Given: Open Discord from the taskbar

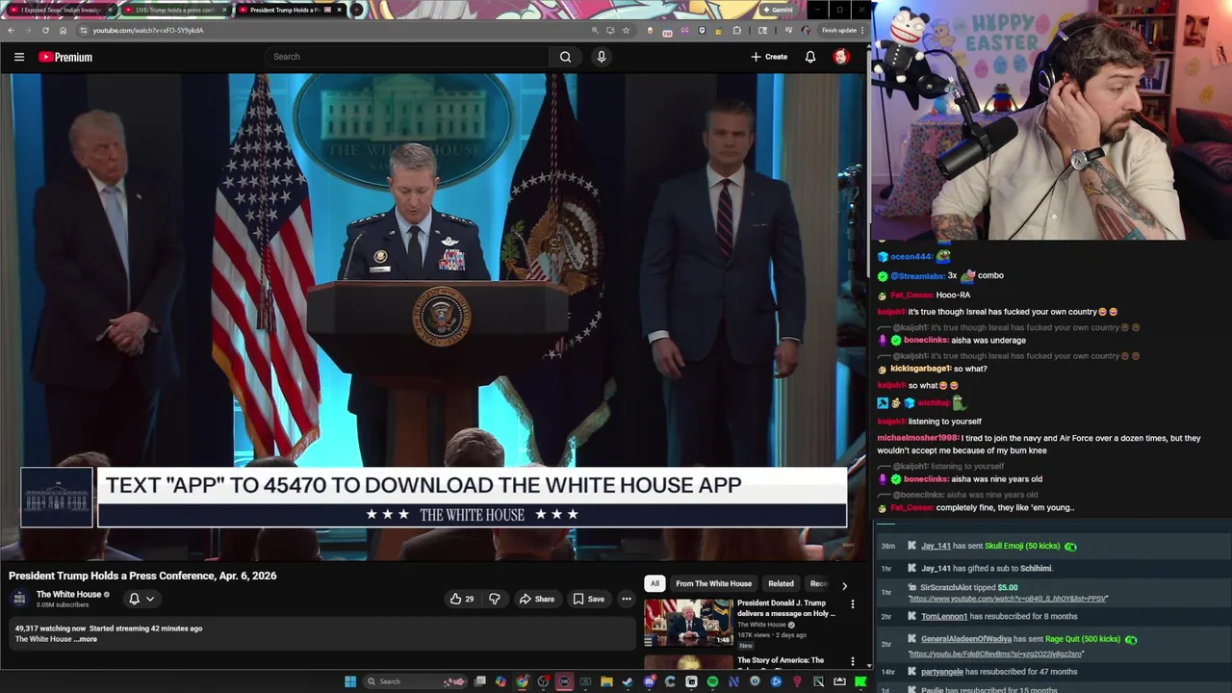Looking at the screenshot, I should coord(649,681).
